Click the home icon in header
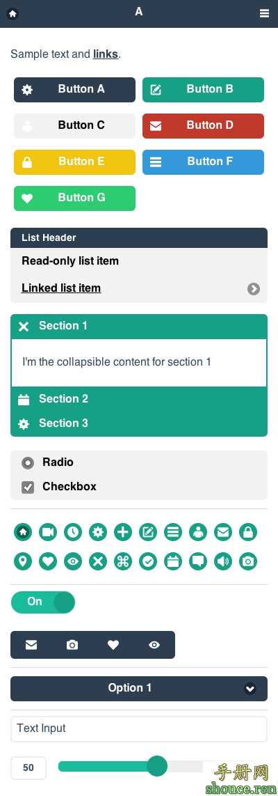Viewport: 278px width, 796px height. click(13, 14)
